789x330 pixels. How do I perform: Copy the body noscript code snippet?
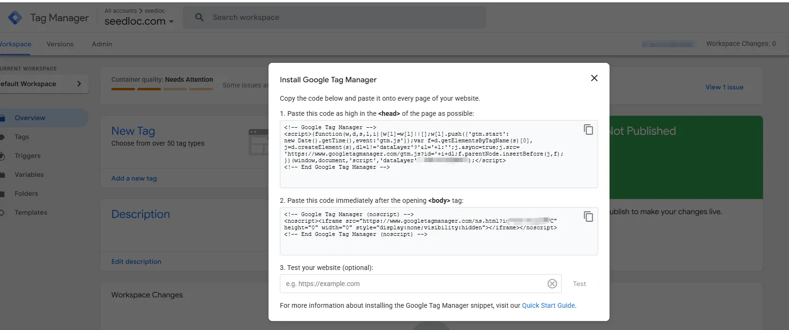point(588,217)
